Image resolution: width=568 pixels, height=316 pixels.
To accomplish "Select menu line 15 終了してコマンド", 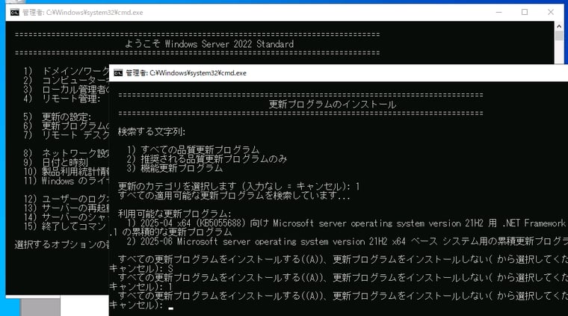I will pyautogui.click(x=67, y=226).
